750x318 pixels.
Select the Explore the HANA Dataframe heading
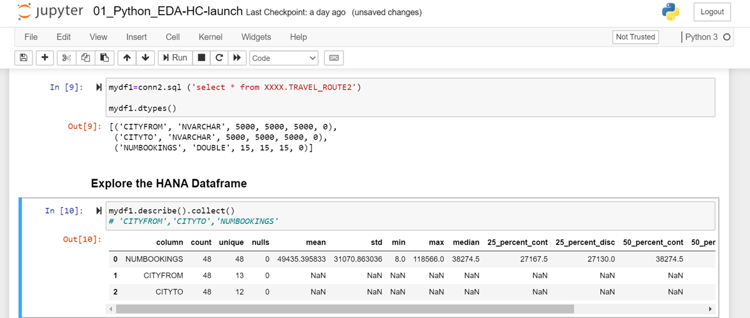(x=169, y=183)
